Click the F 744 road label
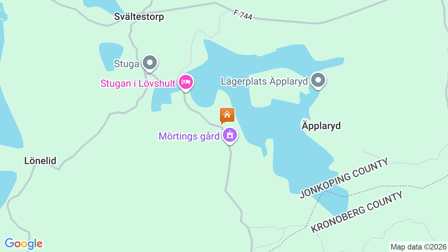The image size is (448, 252). click(x=243, y=15)
